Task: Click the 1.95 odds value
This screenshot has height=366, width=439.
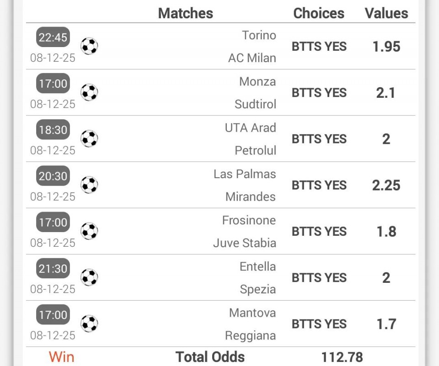Action: coord(386,47)
